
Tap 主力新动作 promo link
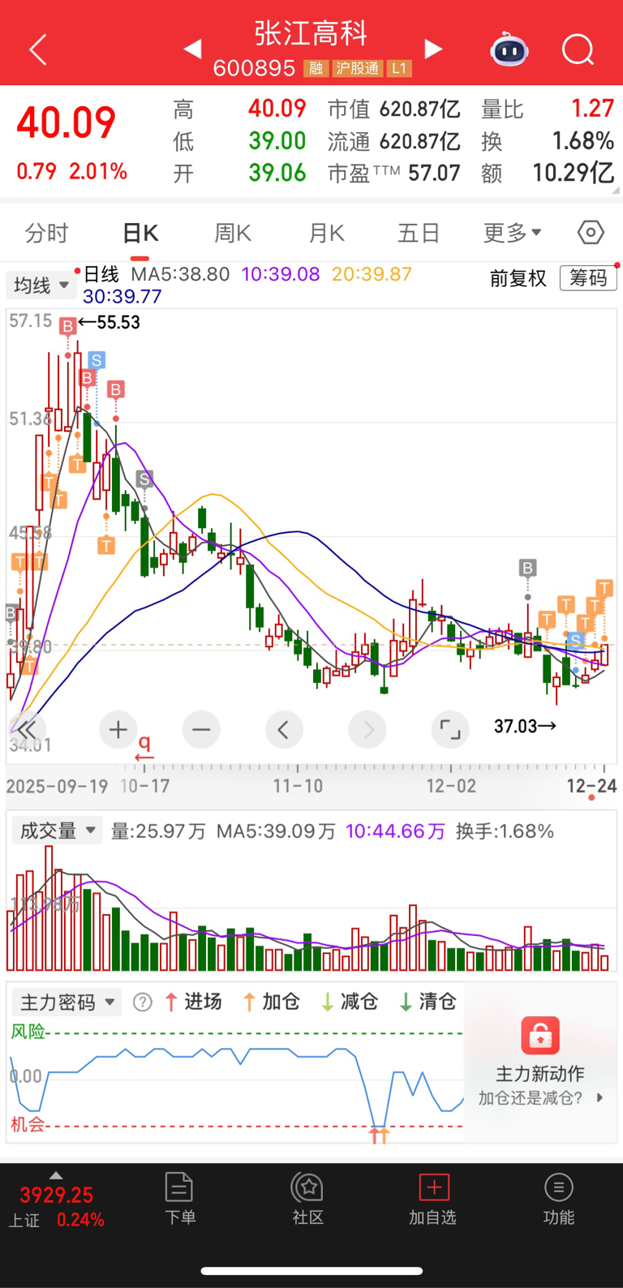click(540, 1074)
